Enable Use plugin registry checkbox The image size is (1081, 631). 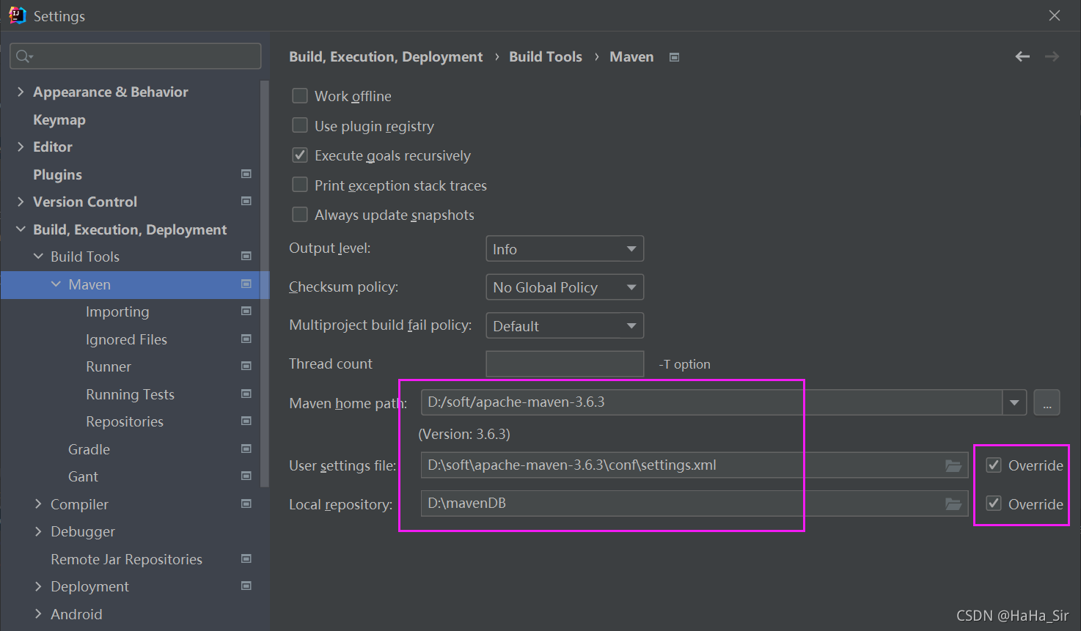[300, 125]
